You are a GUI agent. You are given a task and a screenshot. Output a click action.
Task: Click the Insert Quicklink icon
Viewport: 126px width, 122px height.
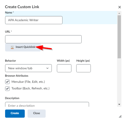point(12,47)
